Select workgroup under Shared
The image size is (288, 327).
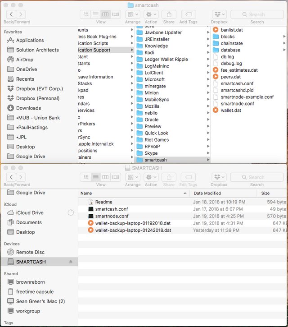pyautogui.click(x=28, y=311)
